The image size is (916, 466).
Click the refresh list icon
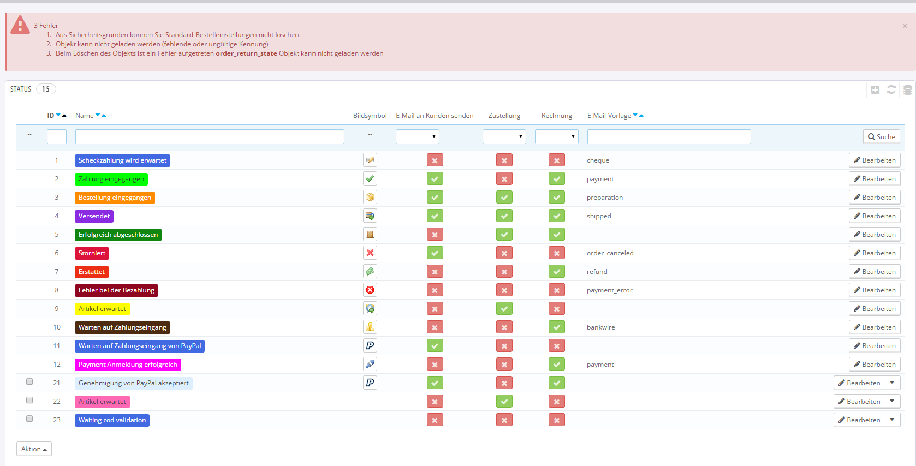(x=891, y=90)
